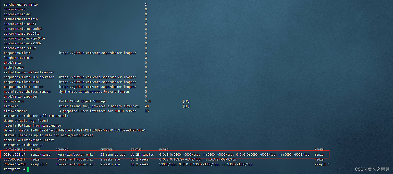Select the corpusops/minio-k8s-operator image name
The height and width of the screenshot is (174, 393).
(29, 77)
